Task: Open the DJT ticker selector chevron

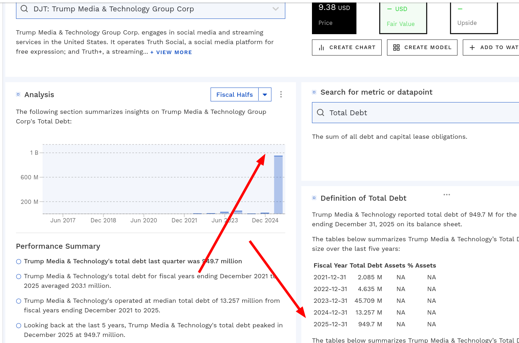Action: pos(276,9)
